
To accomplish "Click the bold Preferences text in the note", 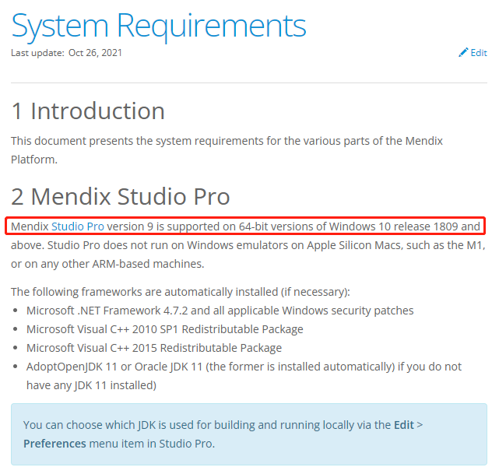I will tap(54, 444).
